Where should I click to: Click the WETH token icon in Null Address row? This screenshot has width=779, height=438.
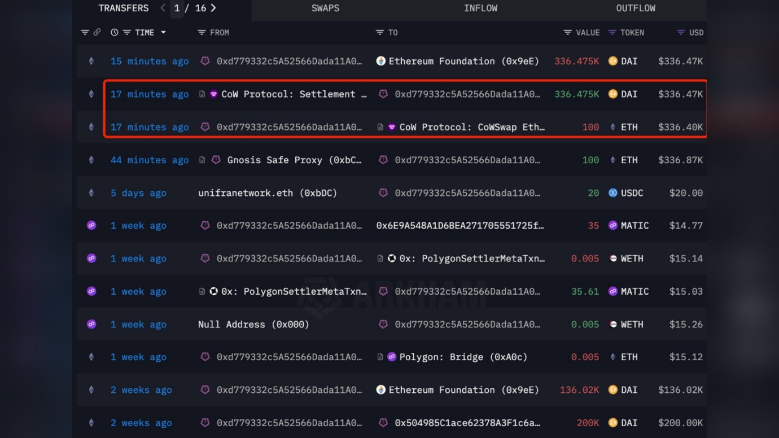click(x=612, y=325)
